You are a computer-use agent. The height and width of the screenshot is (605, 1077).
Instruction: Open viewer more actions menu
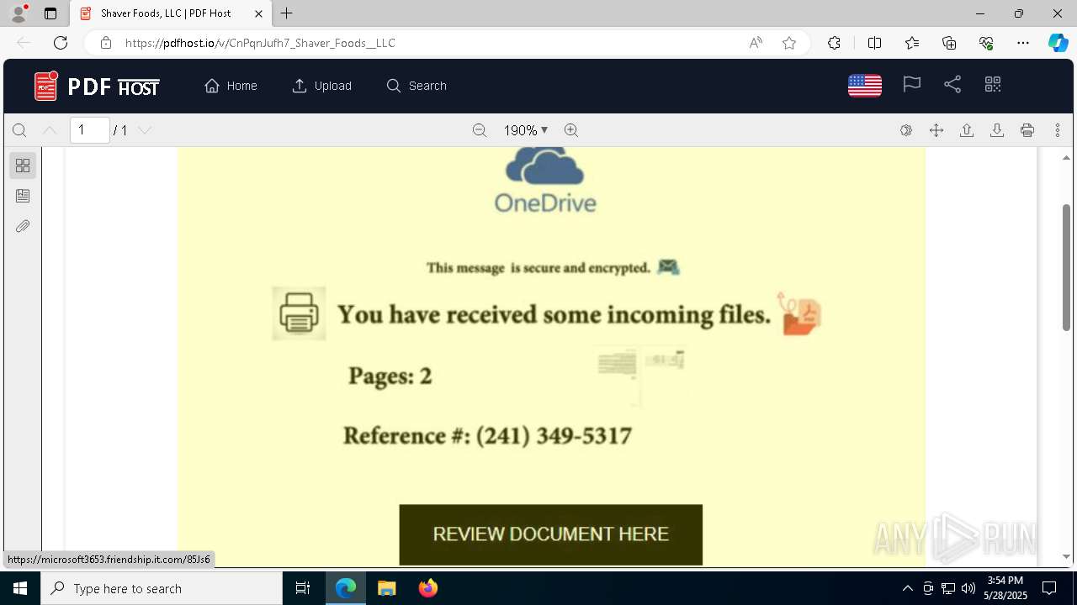[1058, 130]
